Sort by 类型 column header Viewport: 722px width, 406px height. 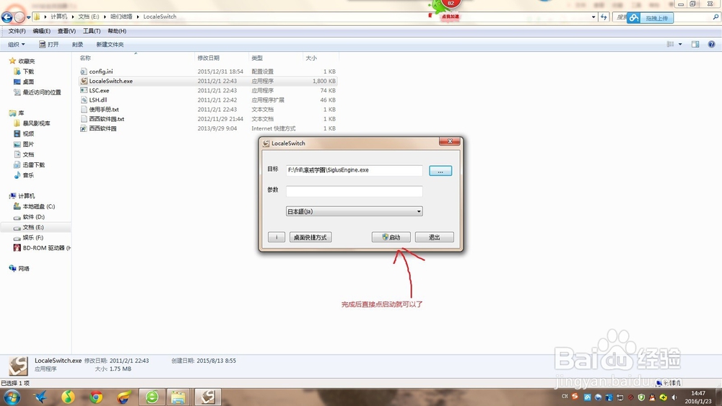click(257, 58)
